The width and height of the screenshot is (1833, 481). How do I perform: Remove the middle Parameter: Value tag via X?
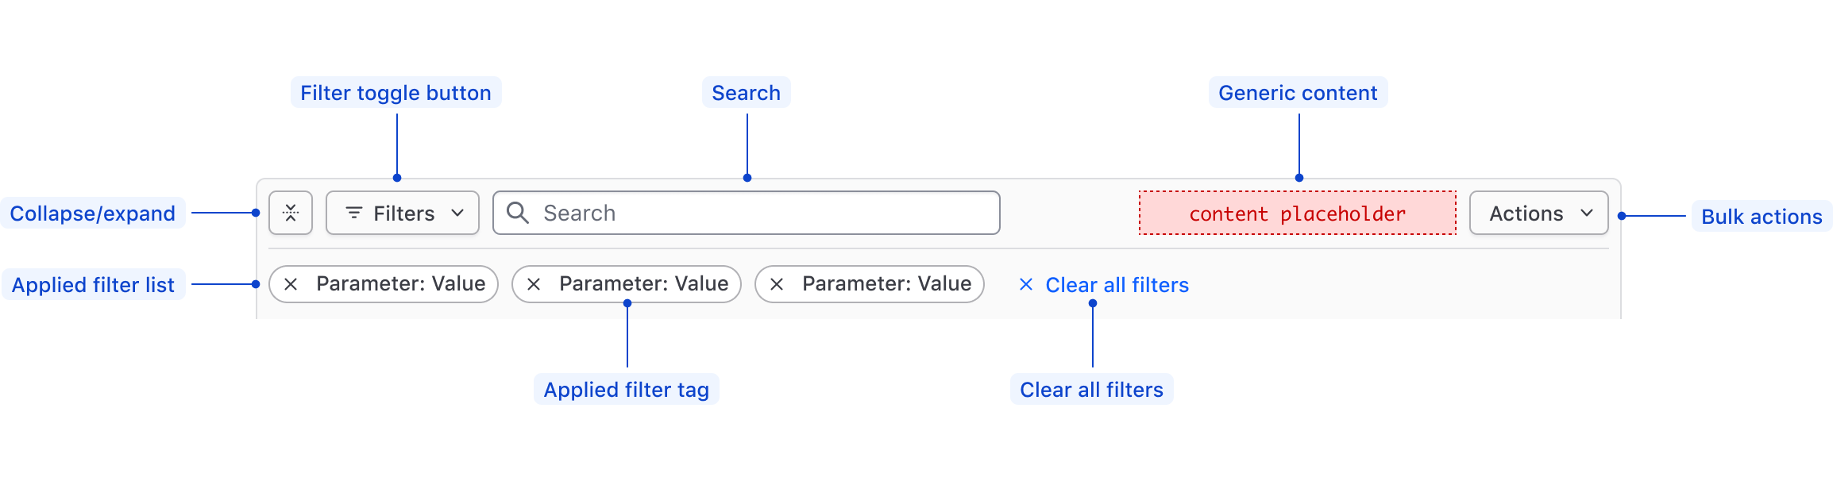tap(534, 284)
